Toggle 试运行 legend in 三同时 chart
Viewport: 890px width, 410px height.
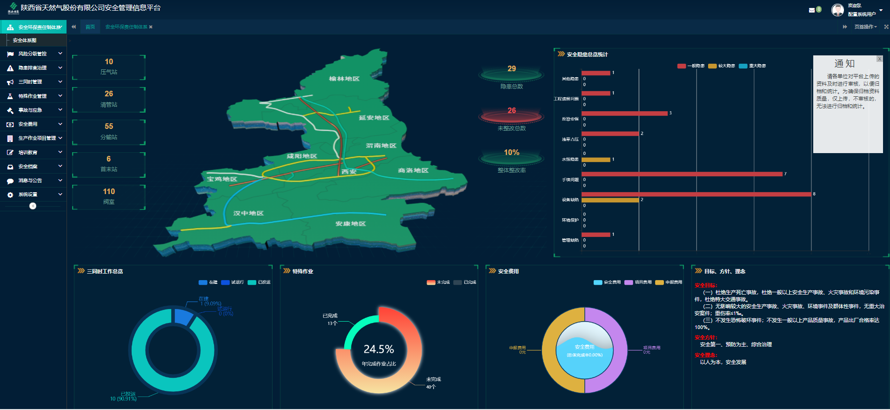tap(232, 282)
